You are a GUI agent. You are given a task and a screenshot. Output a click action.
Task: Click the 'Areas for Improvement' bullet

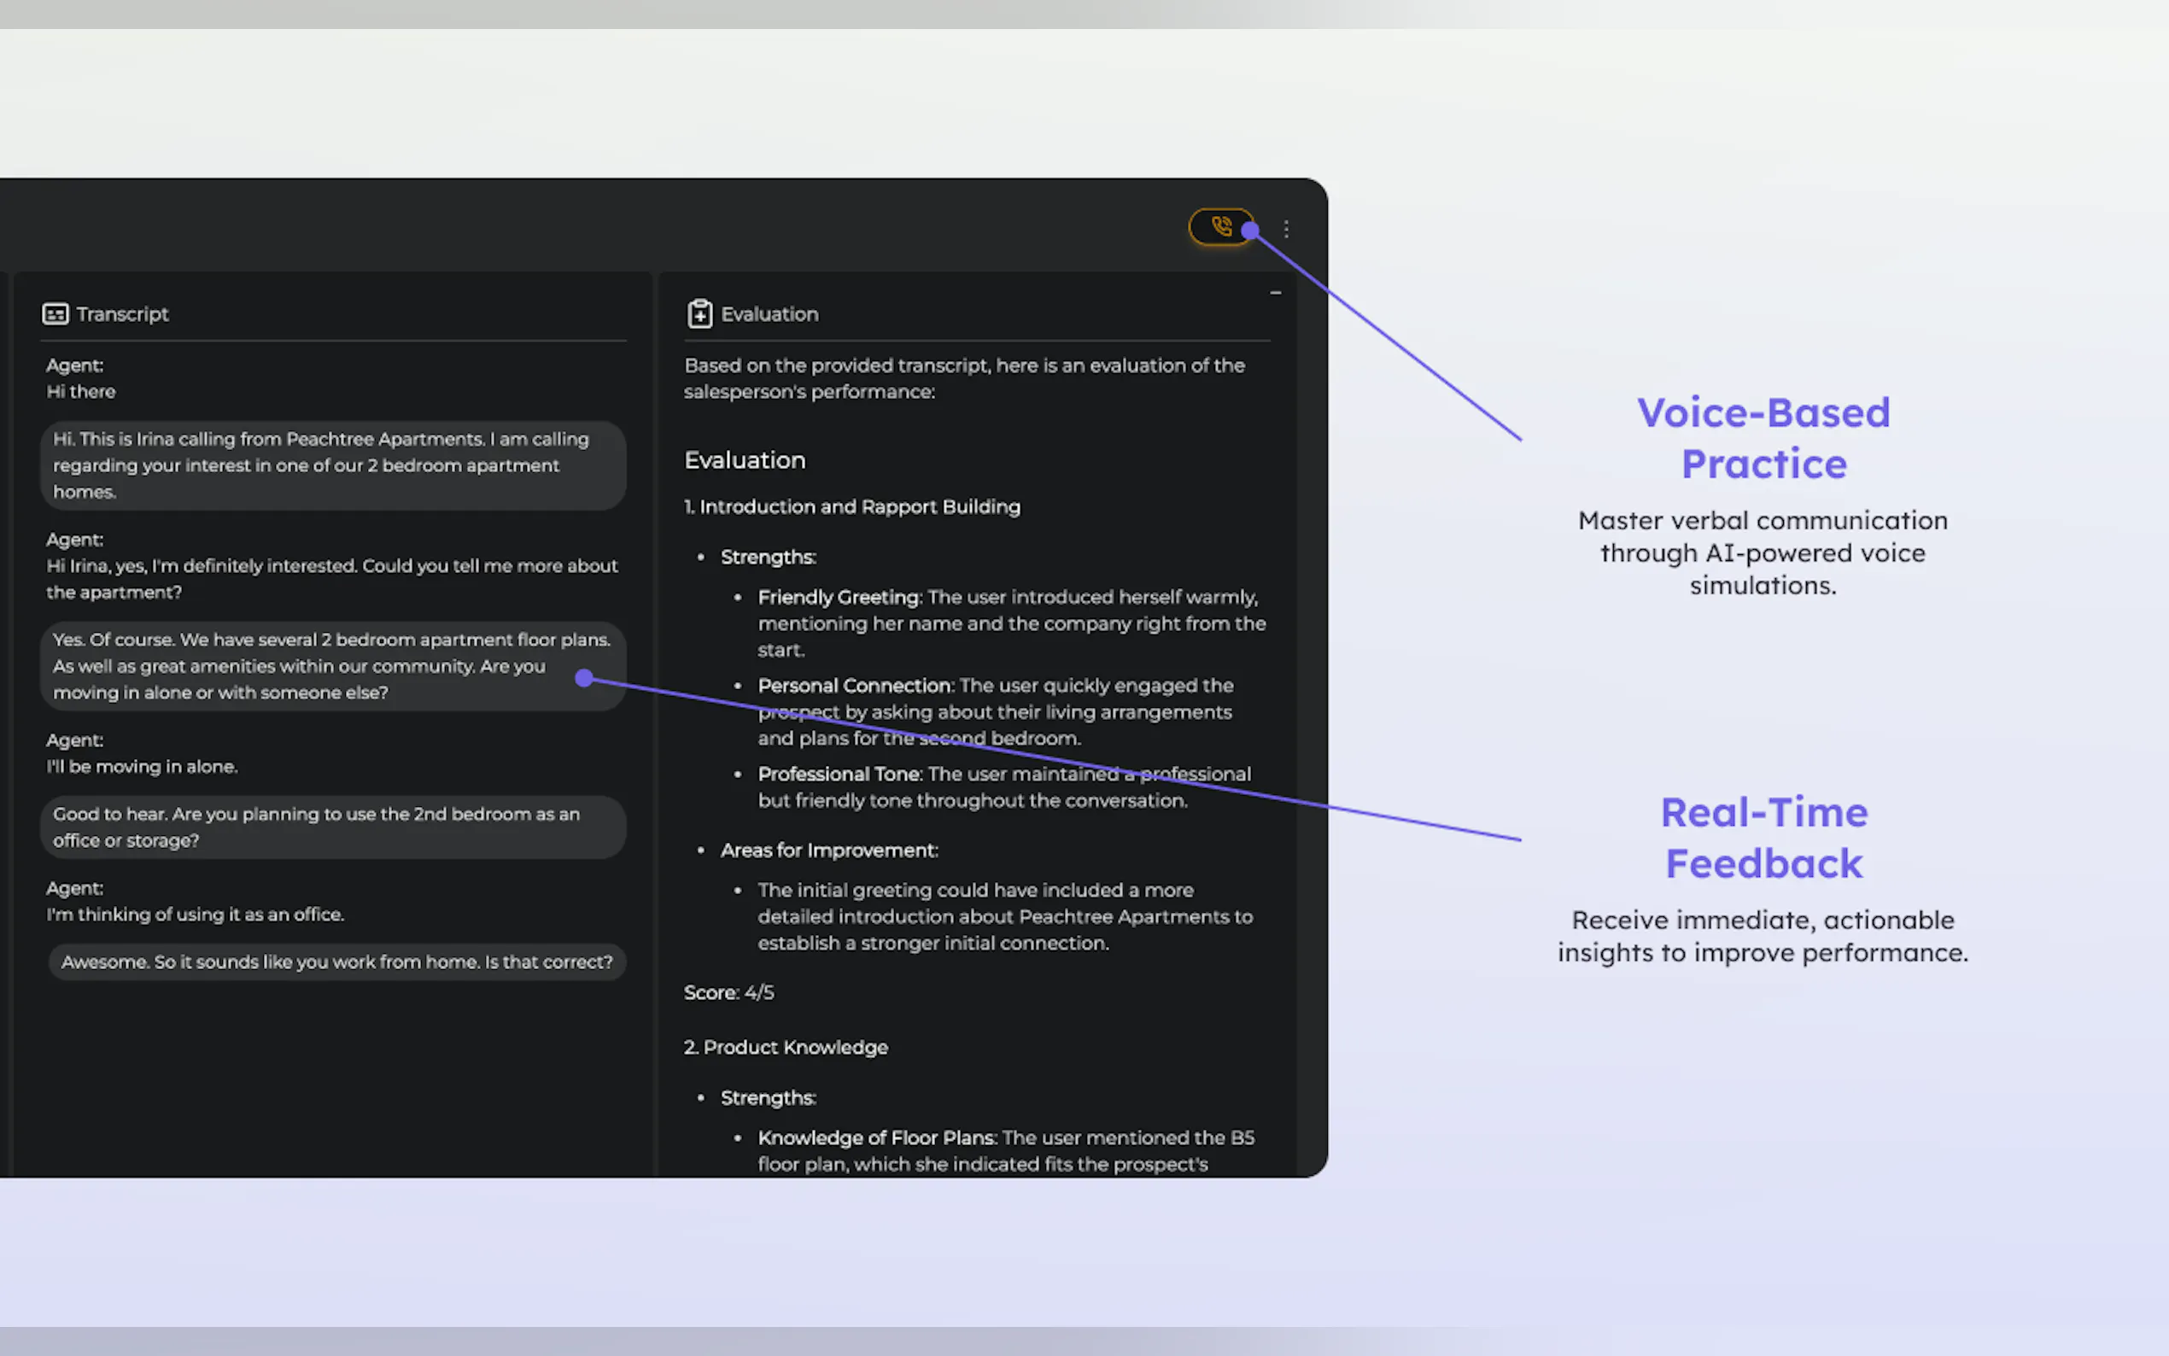(828, 850)
